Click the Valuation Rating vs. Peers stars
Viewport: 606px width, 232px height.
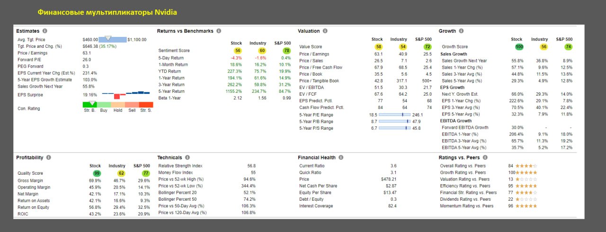click(526, 179)
